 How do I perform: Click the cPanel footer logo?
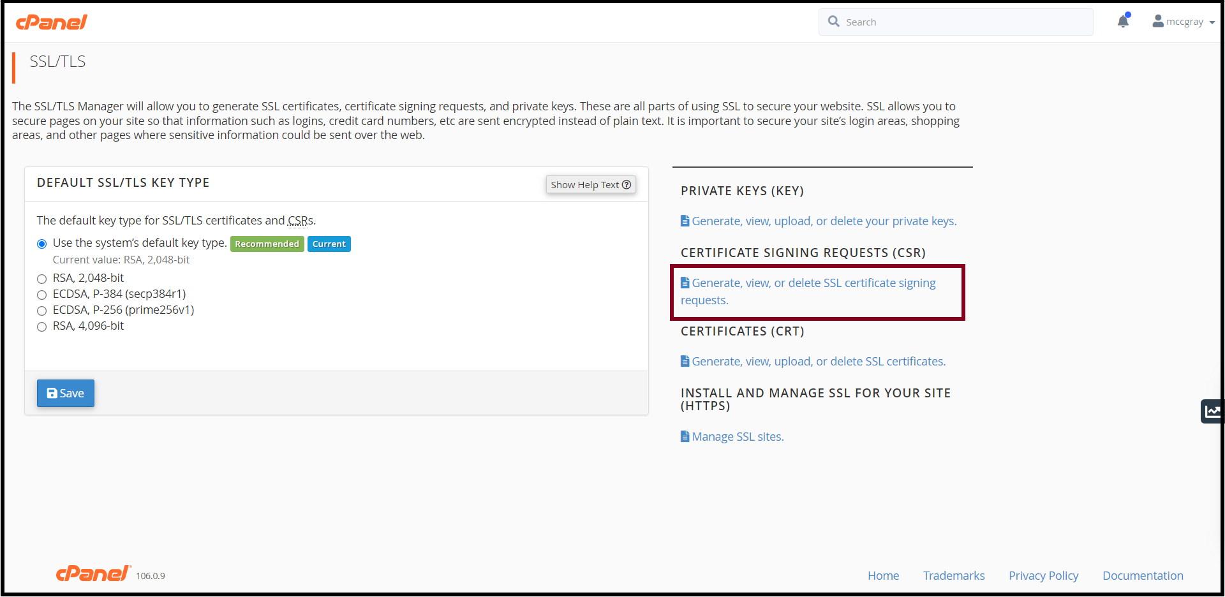(x=93, y=573)
